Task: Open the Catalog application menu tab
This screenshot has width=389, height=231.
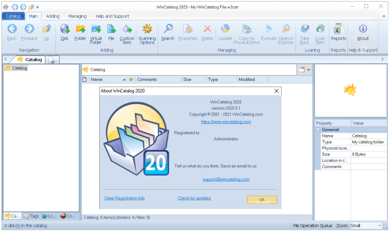Action: (13, 16)
